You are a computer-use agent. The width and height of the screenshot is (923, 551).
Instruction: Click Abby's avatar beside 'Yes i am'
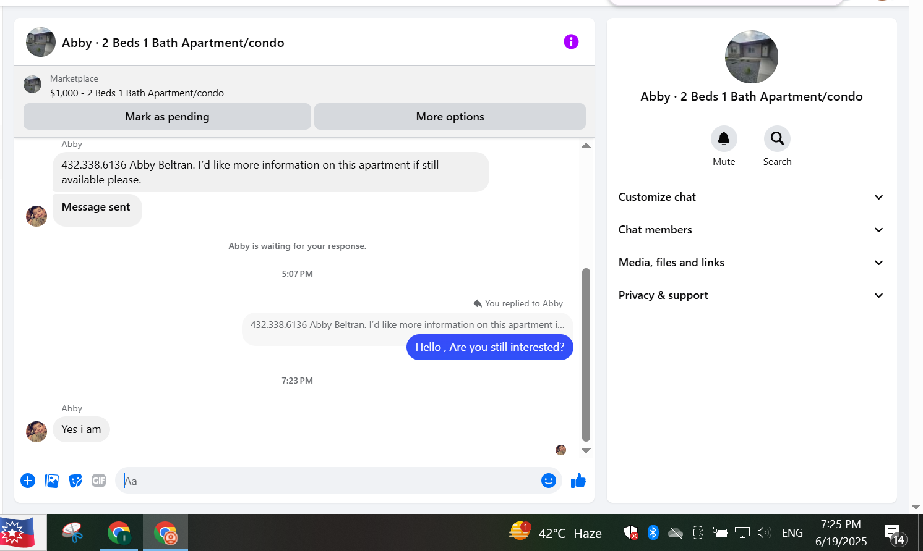(36, 432)
